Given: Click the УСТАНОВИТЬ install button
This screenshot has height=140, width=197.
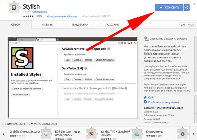Looking at the screenshot, I should coord(169,7).
